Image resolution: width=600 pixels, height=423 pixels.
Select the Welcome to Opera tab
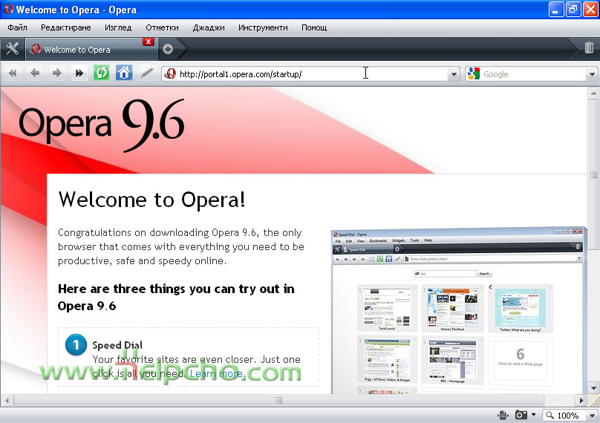tap(91, 50)
